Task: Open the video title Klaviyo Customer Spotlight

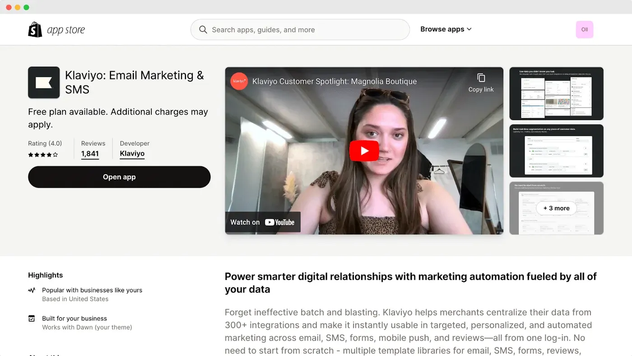Action: (335, 81)
